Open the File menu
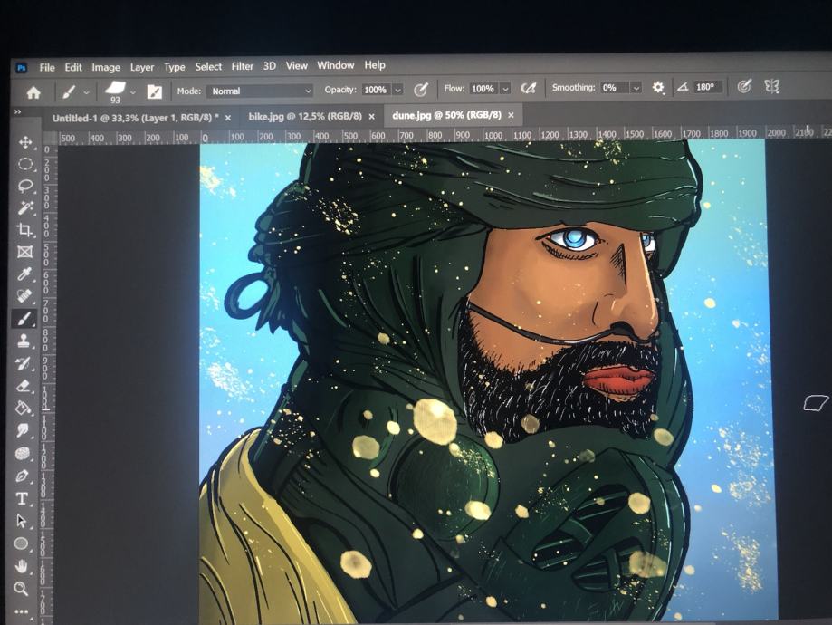832x625 pixels. (47, 67)
